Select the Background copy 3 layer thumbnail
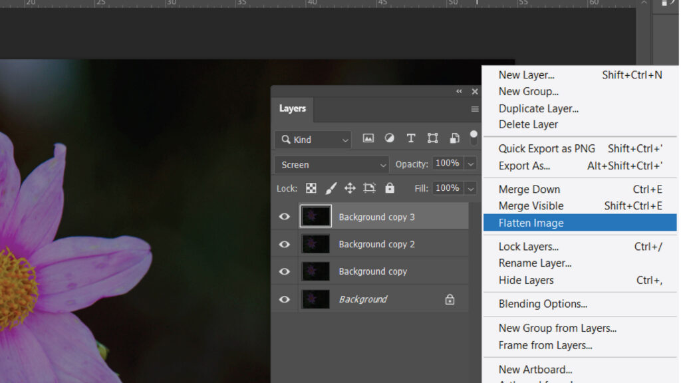Viewport: 681px width, 383px height. point(315,216)
